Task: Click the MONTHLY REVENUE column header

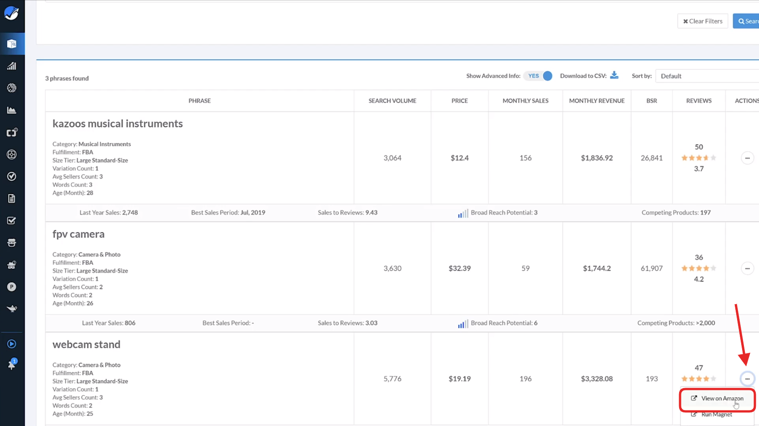Action: click(x=597, y=101)
